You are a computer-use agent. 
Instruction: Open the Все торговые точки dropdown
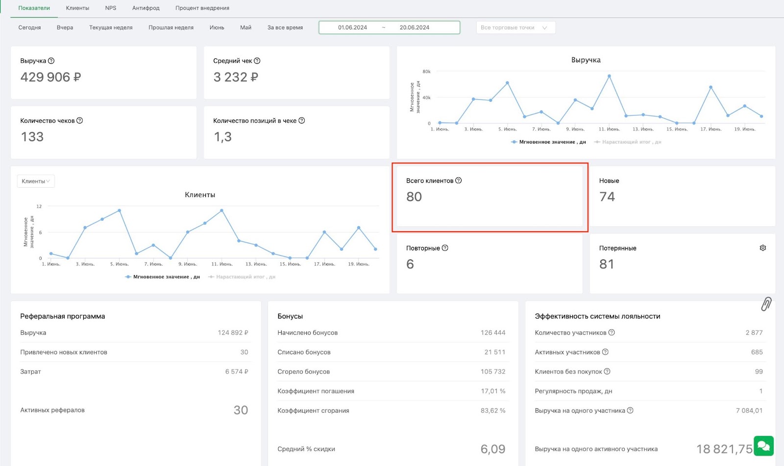515,27
